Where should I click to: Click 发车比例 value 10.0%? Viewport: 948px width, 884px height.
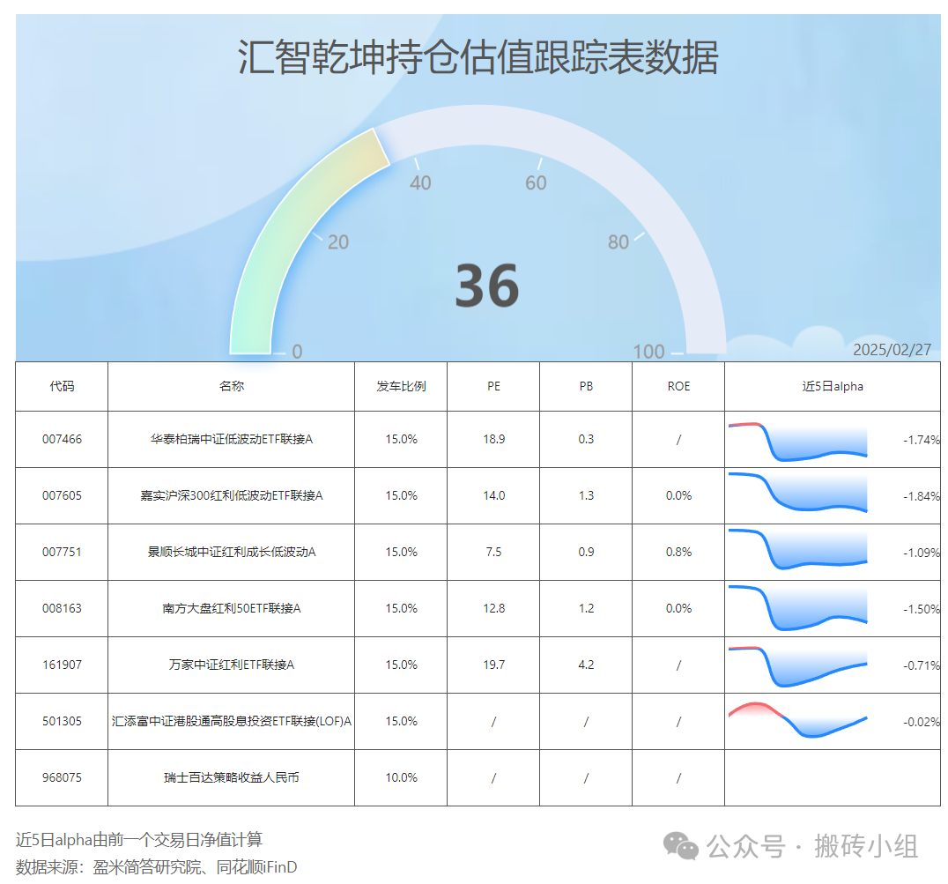click(x=401, y=777)
